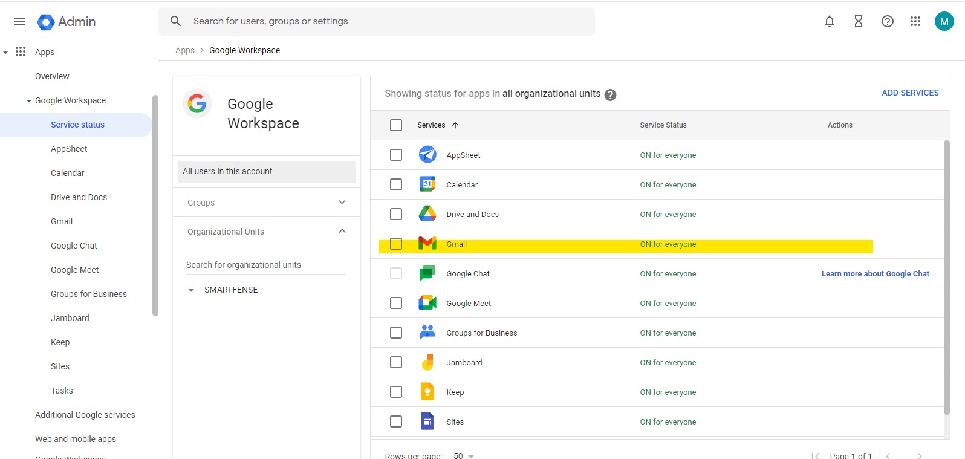Expand the Groups panel chevron
Screen dimensions: 965x459
coord(342,202)
